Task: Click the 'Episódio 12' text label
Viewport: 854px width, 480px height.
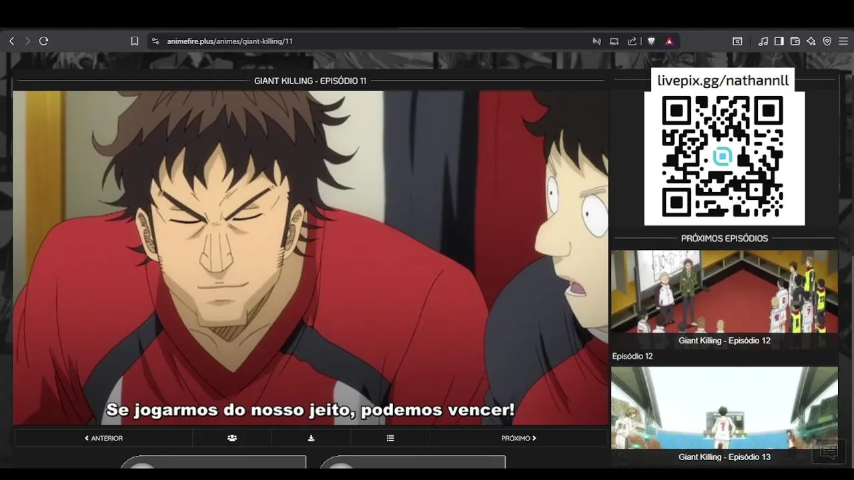Action: pyautogui.click(x=632, y=356)
